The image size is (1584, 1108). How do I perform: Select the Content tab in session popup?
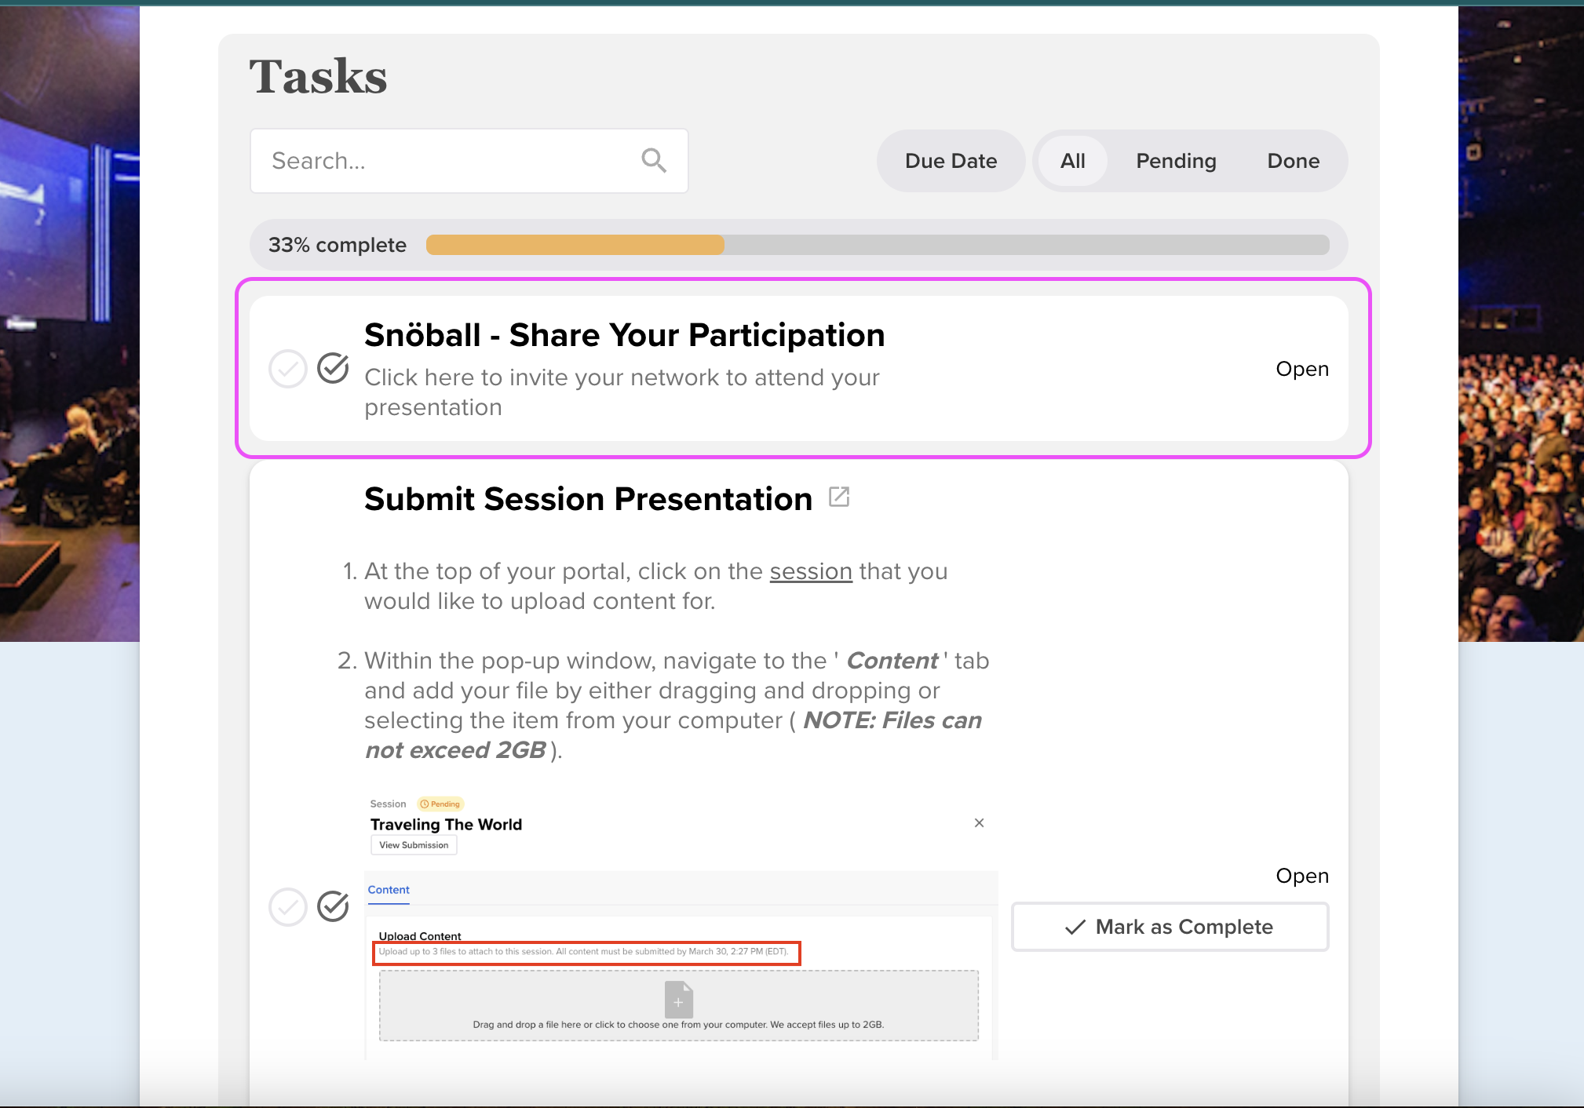[389, 890]
